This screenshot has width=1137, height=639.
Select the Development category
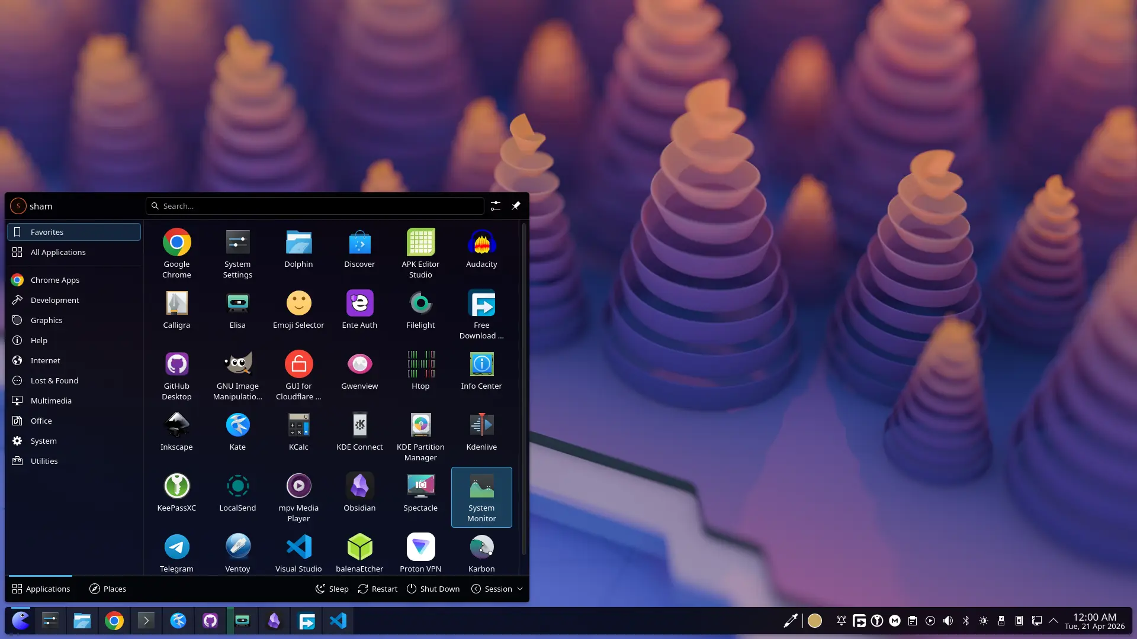(54, 300)
